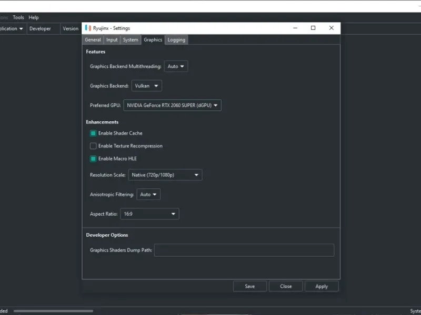The height and width of the screenshot is (315, 421).
Task: Click the Close button at bottom
Action: tap(286, 286)
